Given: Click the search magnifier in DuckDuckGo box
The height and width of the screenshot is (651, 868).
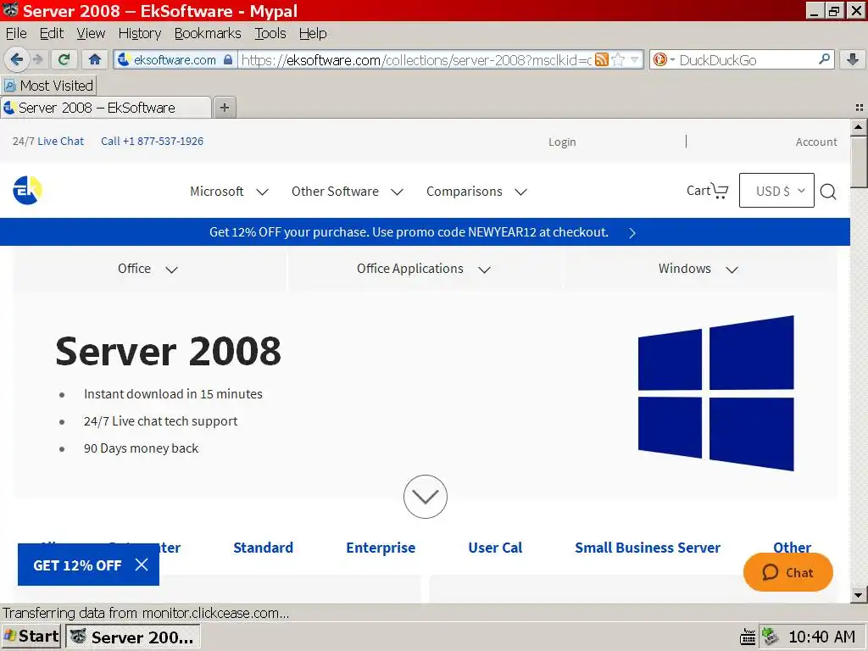Looking at the screenshot, I should [824, 58].
